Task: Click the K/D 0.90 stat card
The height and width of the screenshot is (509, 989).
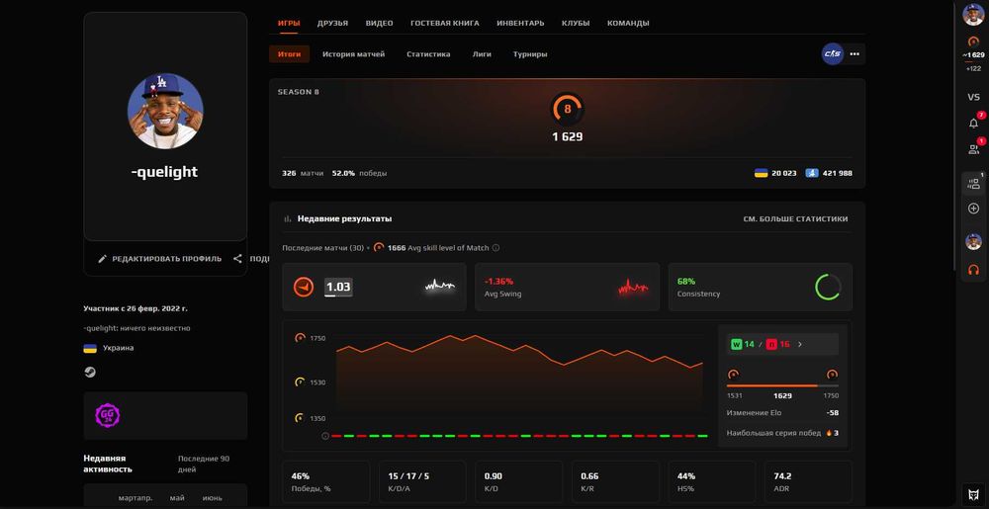Action: click(518, 482)
